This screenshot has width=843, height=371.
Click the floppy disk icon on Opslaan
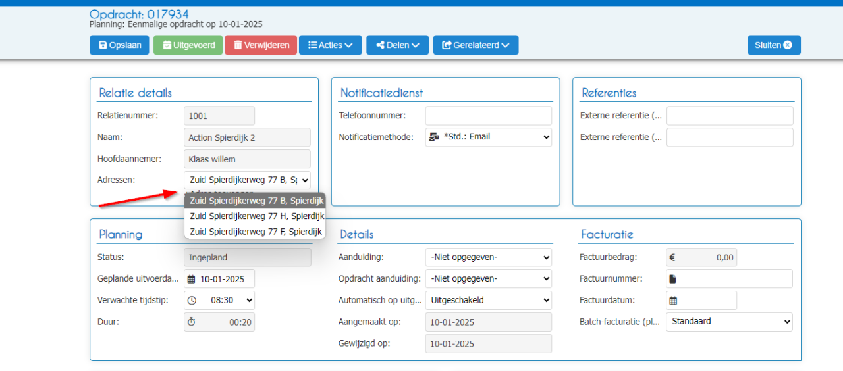point(103,45)
